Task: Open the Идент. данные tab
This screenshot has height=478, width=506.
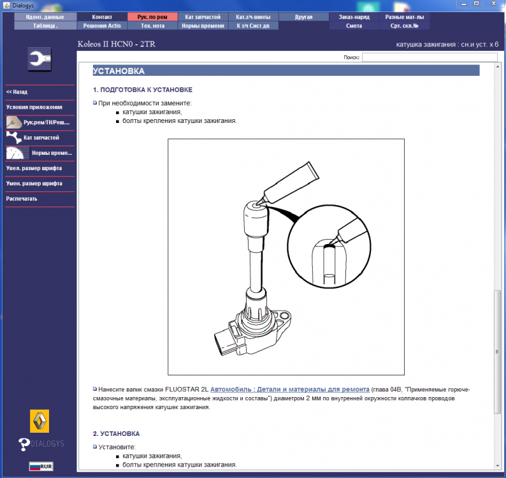Action: [45, 17]
